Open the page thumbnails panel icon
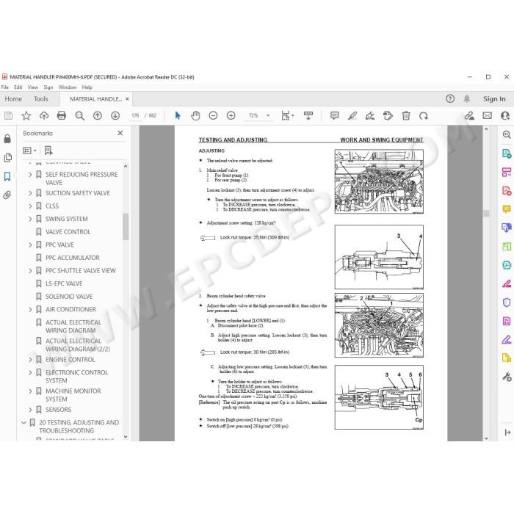514x514 pixels. tap(7, 158)
